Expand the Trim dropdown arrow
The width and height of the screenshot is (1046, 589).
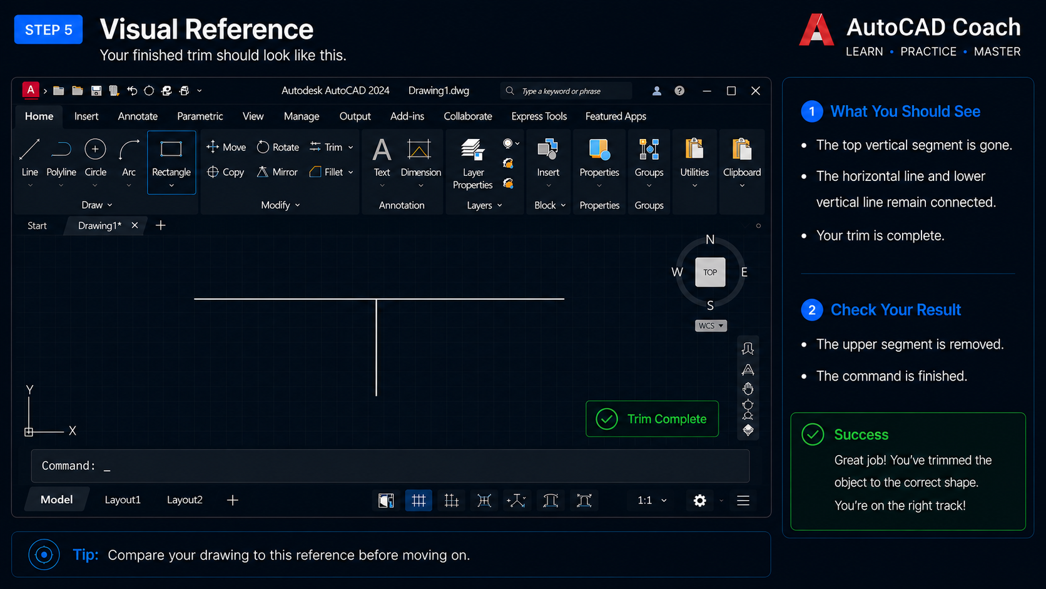pyautogui.click(x=351, y=148)
